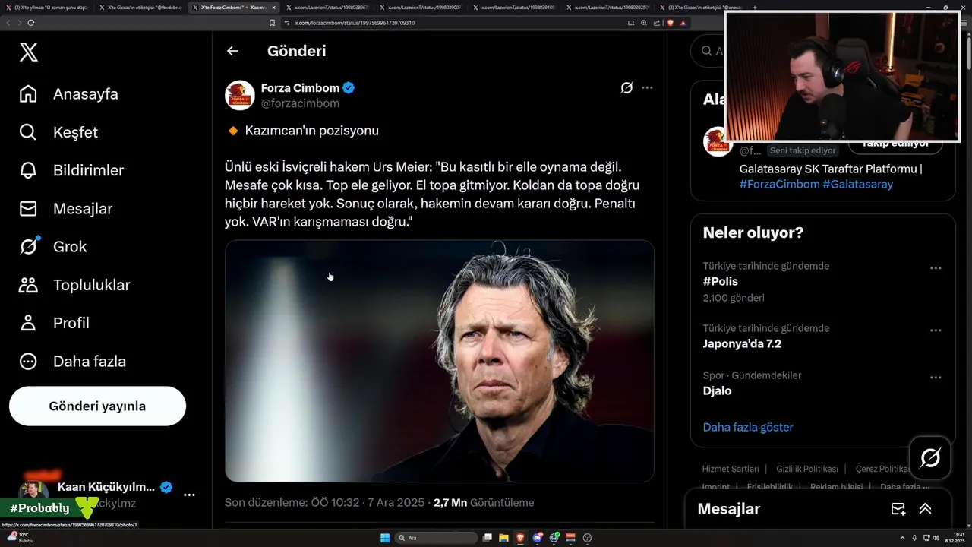Open Forza Cimbom profile avatar
This screenshot has height=547, width=972.
(x=240, y=96)
